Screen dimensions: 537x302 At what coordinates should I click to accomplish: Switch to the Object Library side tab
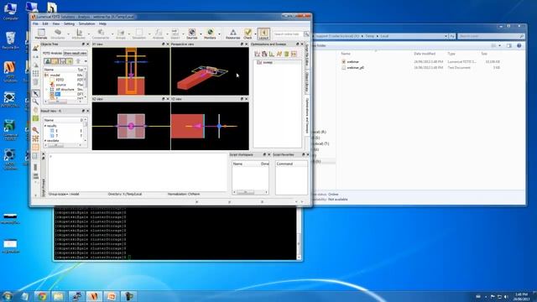307,81
